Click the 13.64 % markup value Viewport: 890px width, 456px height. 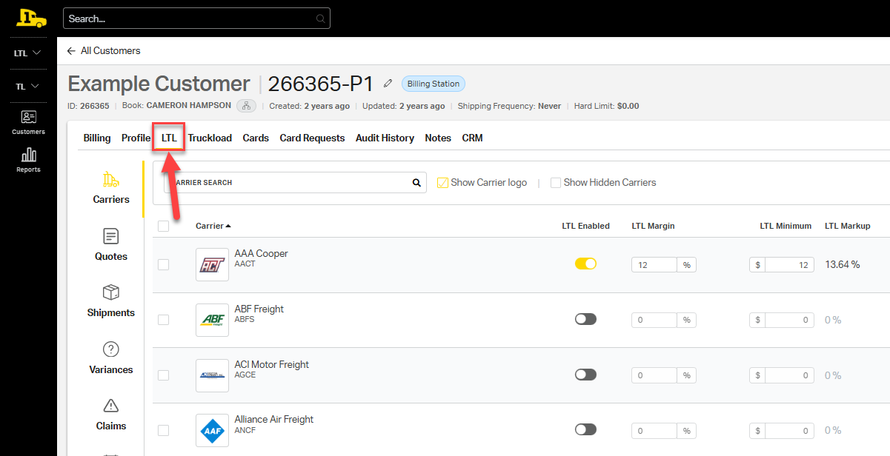tap(843, 264)
